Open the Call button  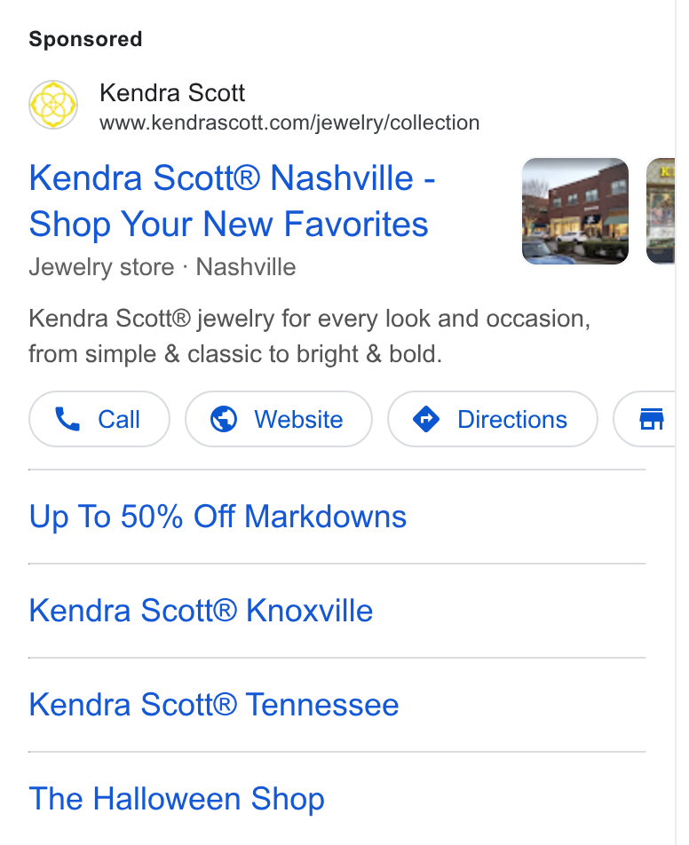click(99, 419)
